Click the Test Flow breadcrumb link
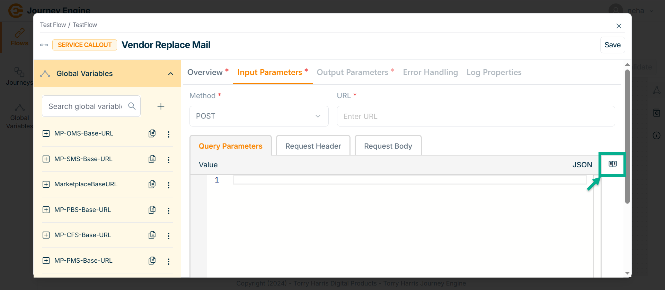 pyautogui.click(x=53, y=25)
